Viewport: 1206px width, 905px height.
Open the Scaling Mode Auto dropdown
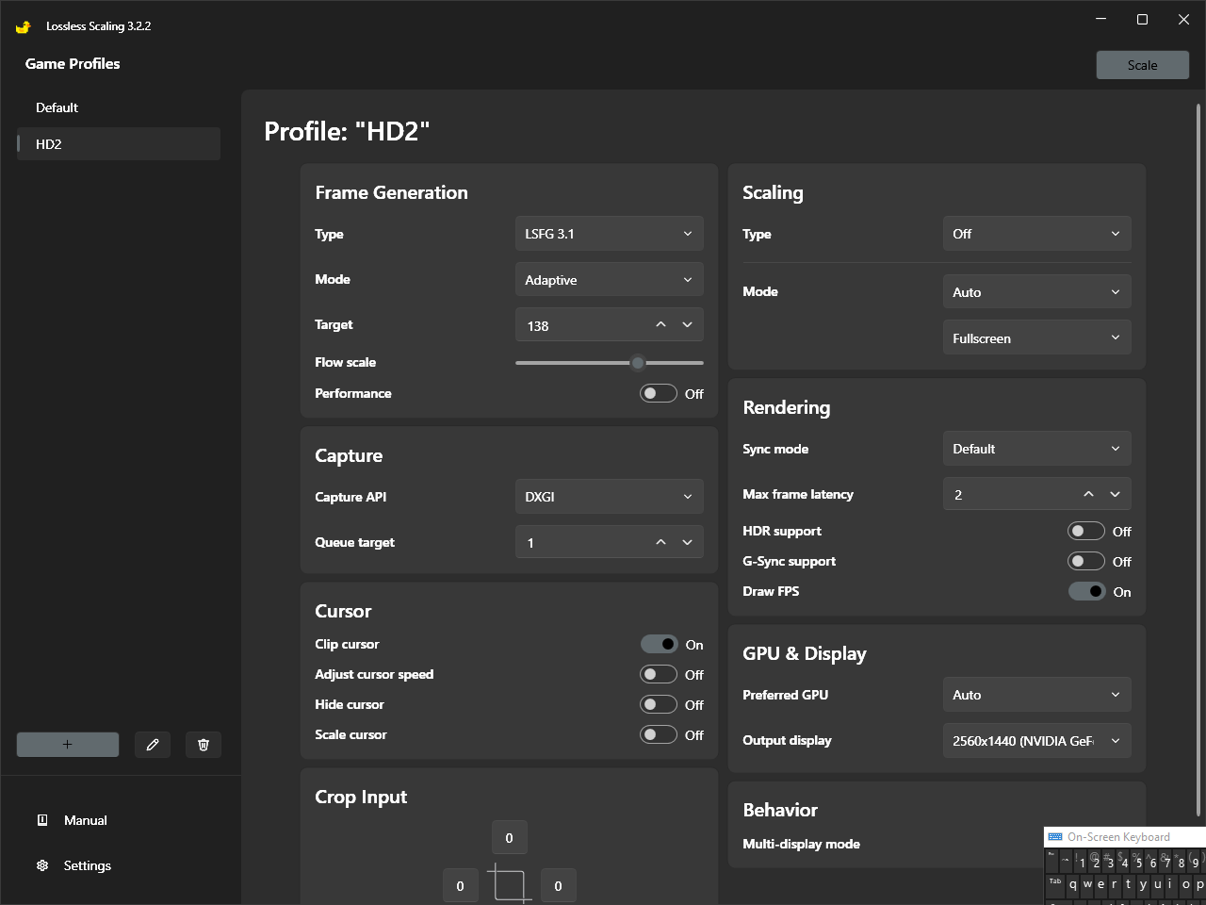point(1037,292)
